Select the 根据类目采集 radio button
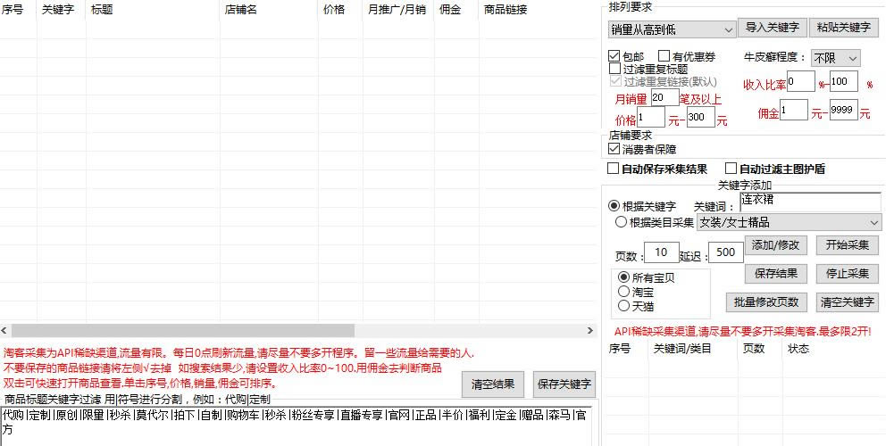The width and height of the screenshot is (894, 446). 621,222
